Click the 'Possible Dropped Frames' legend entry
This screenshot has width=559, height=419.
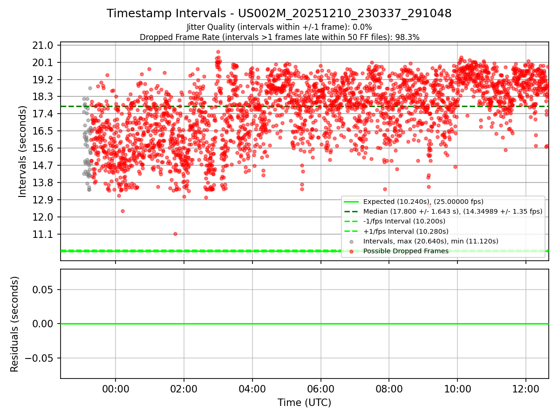pyautogui.click(x=406, y=251)
